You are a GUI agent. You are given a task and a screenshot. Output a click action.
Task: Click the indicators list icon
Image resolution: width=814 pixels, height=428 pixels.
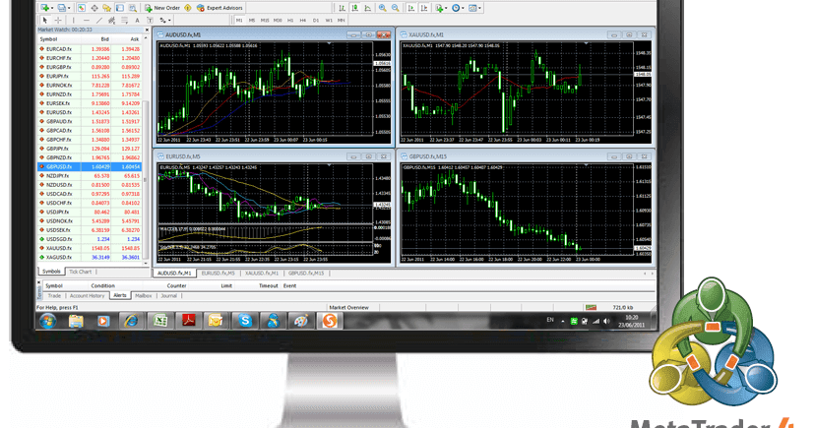[x=439, y=8]
